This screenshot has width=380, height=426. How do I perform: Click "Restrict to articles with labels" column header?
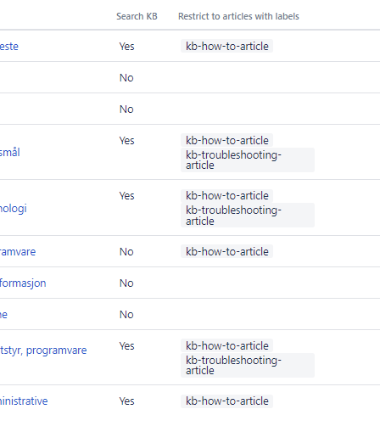238,16
